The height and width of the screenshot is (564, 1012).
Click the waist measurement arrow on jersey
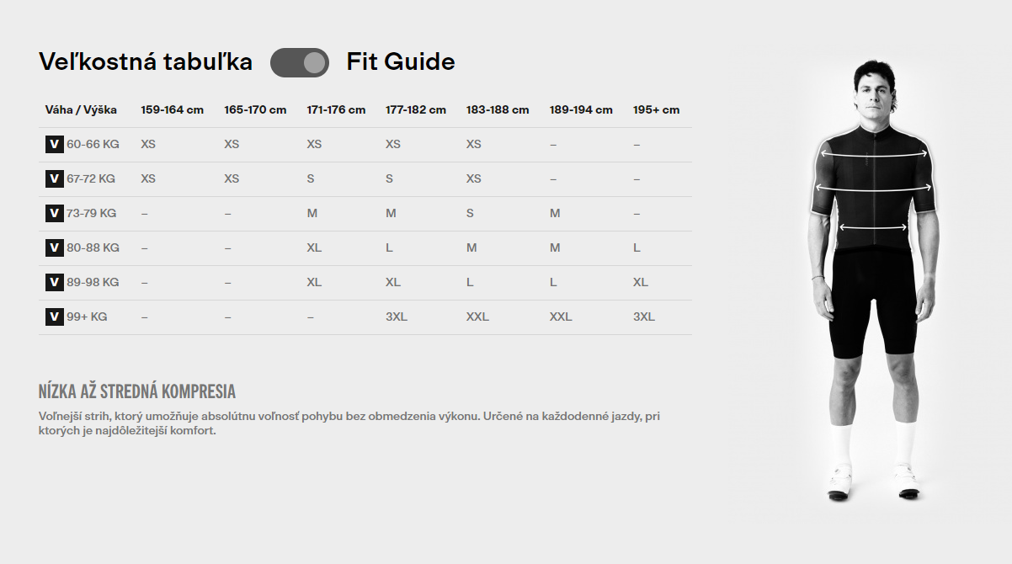[873, 227]
